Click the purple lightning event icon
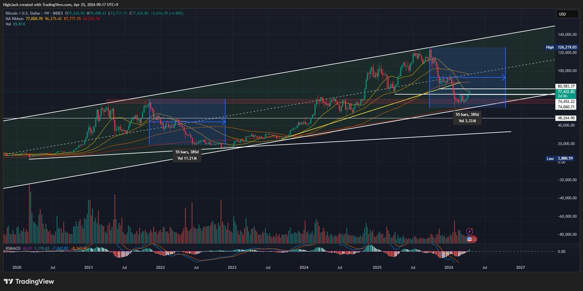The height and width of the screenshot is (291, 583). click(x=470, y=232)
